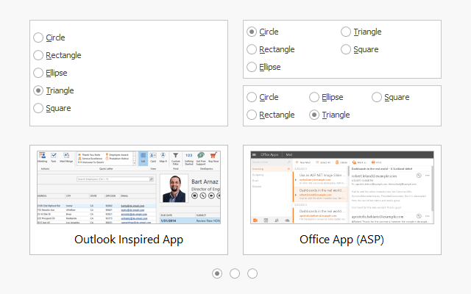Switch to the second page pager dot

click(x=235, y=273)
